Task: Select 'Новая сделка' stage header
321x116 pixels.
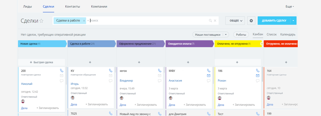Action: (x=42, y=44)
